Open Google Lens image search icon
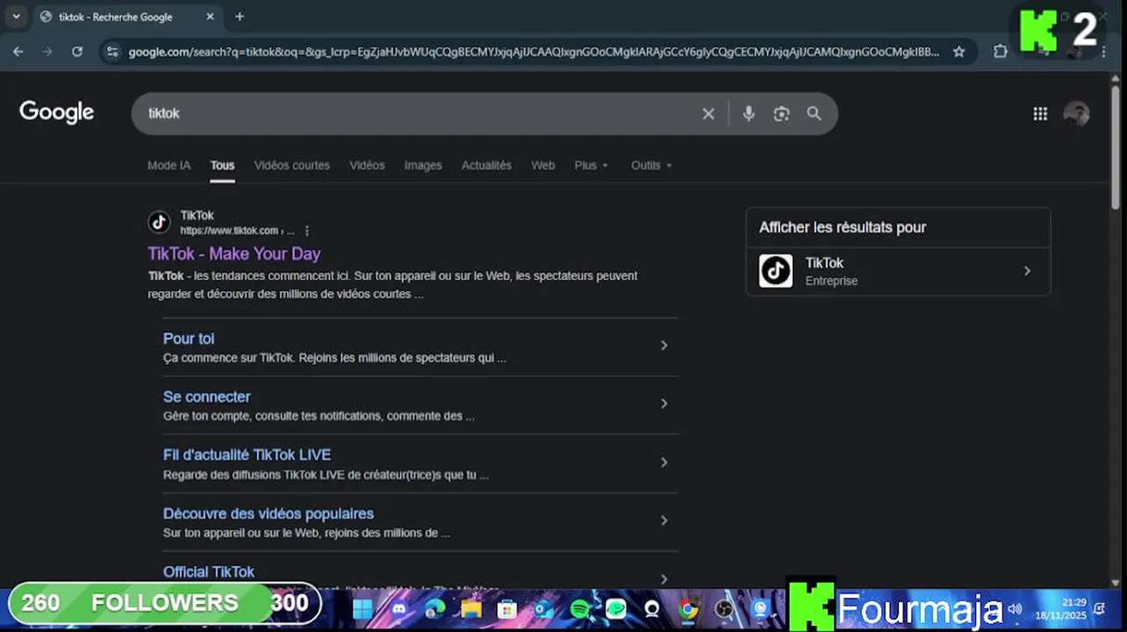The width and height of the screenshot is (1127, 632). click(781, 113)
